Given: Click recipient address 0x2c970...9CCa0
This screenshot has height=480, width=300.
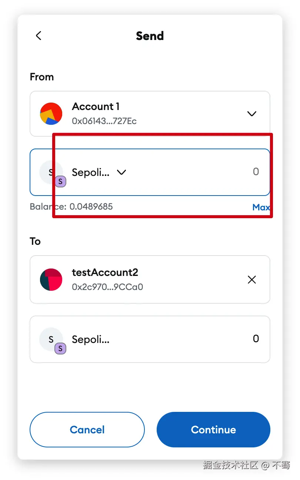Looking at the screenshot, I should click(107, 287).
